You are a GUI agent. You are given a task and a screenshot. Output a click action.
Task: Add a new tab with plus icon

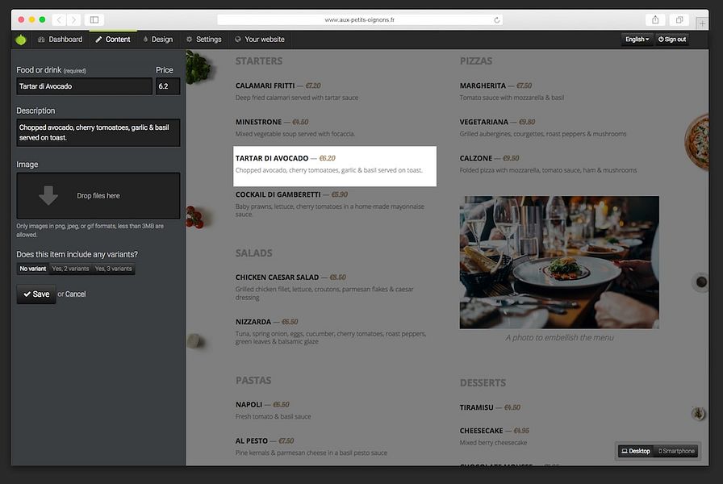point(702,23)
